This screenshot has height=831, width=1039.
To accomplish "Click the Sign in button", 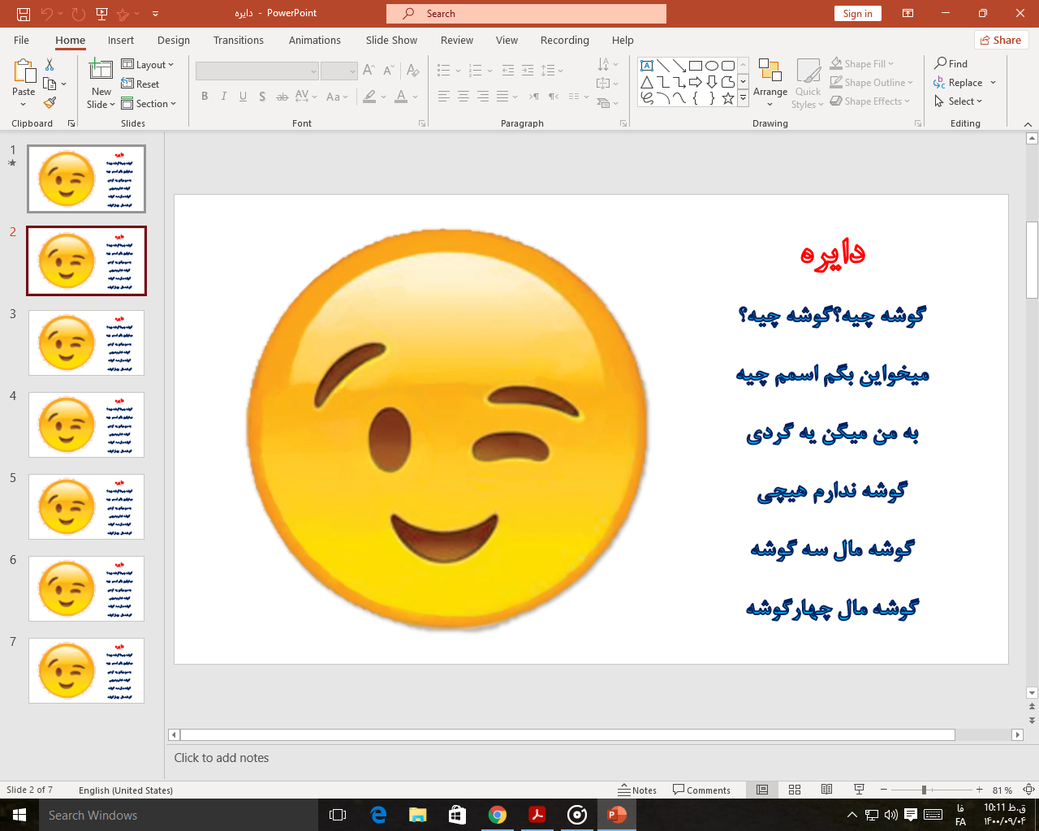I will coord(857,13).
